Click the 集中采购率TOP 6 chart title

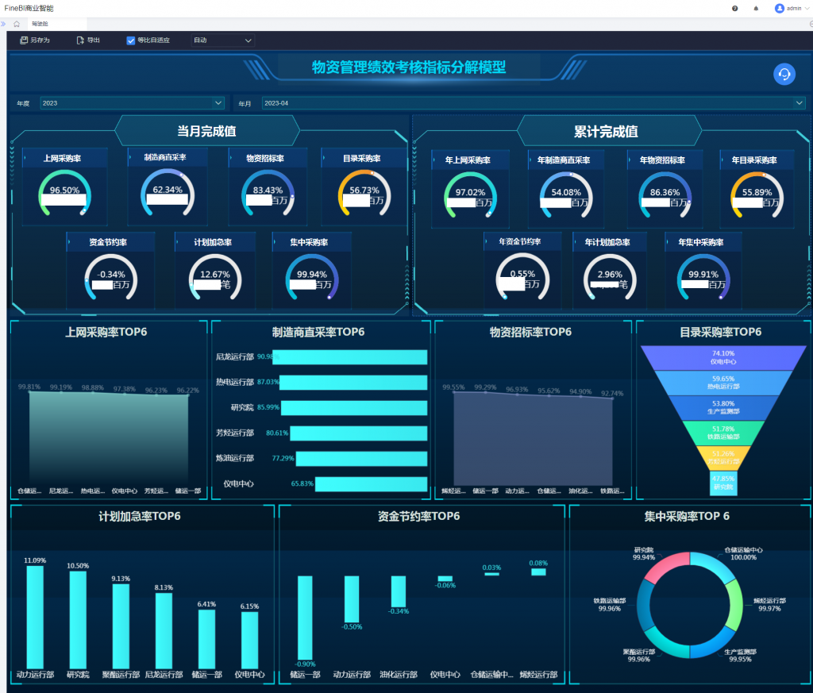(687, 516)
